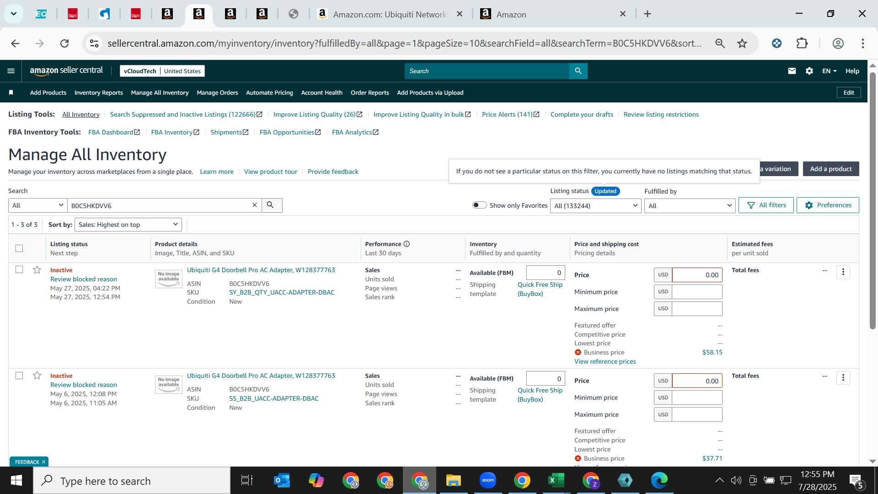Open the messages envelope icon
This screenshot has height=494, width=878.
click(792, 71)
